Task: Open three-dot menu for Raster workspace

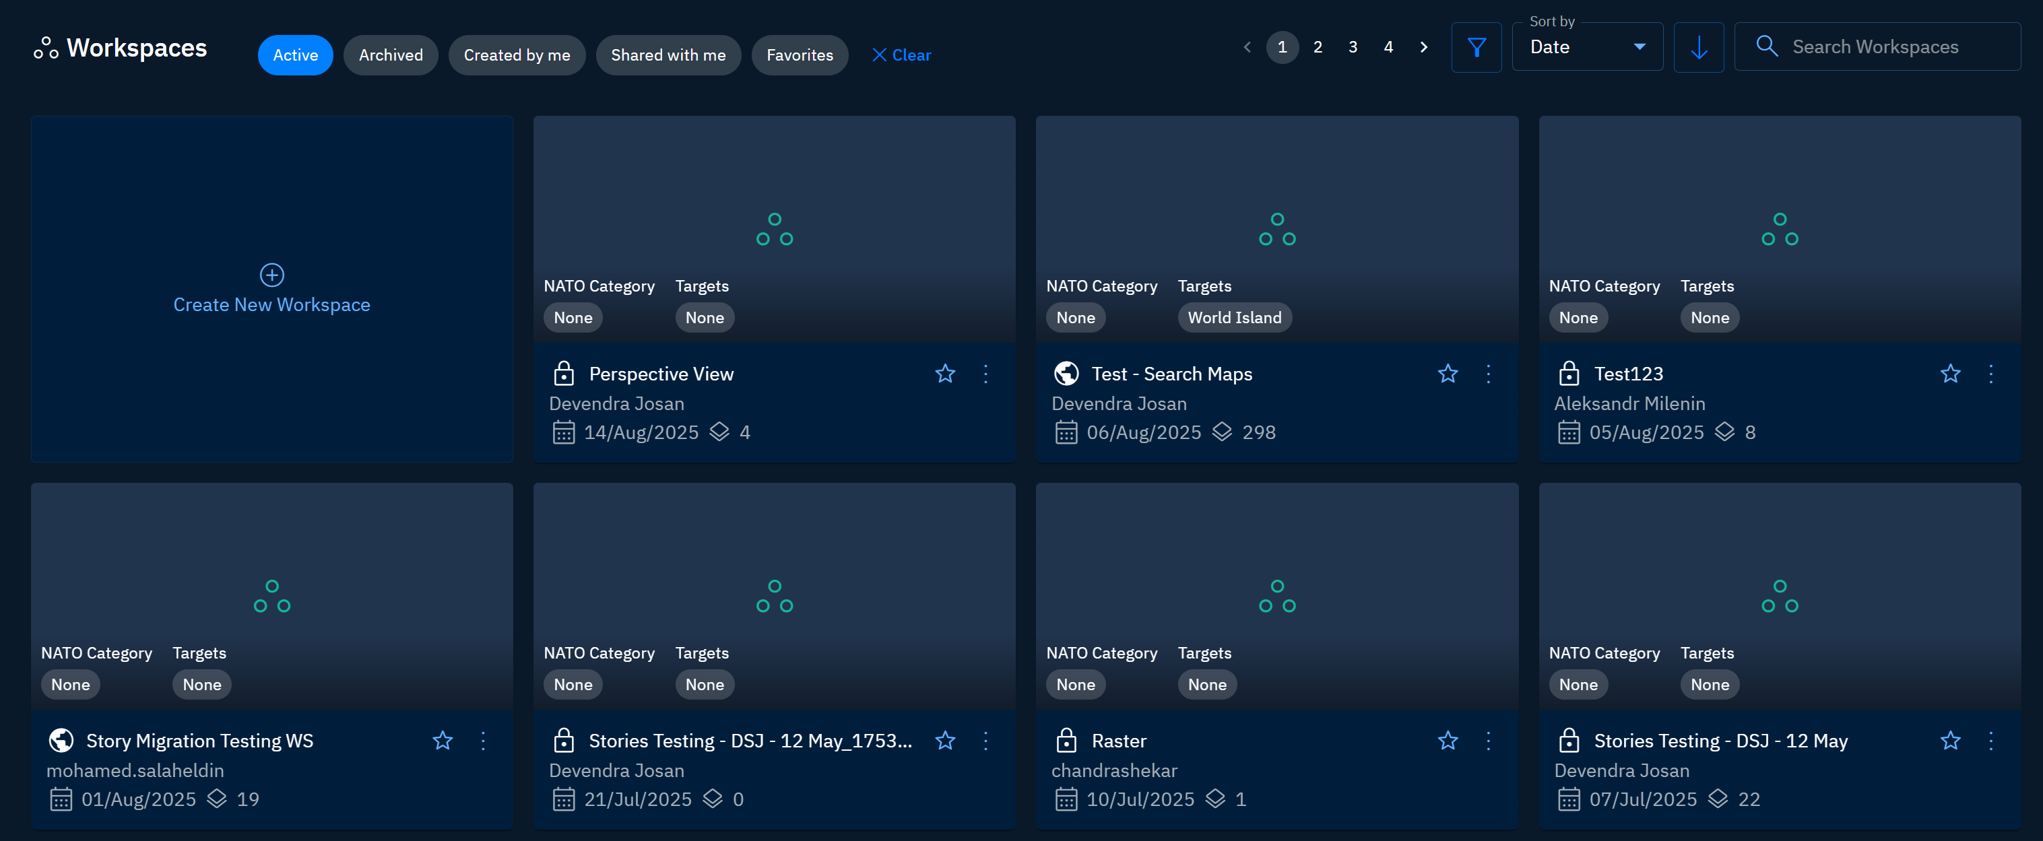Action: 1488,740
